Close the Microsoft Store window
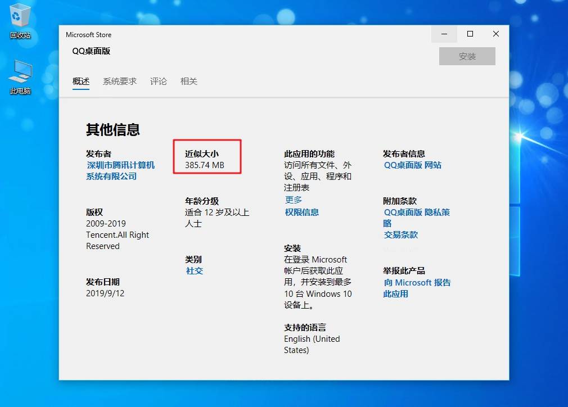568x407 pixels. pos(496,34)
